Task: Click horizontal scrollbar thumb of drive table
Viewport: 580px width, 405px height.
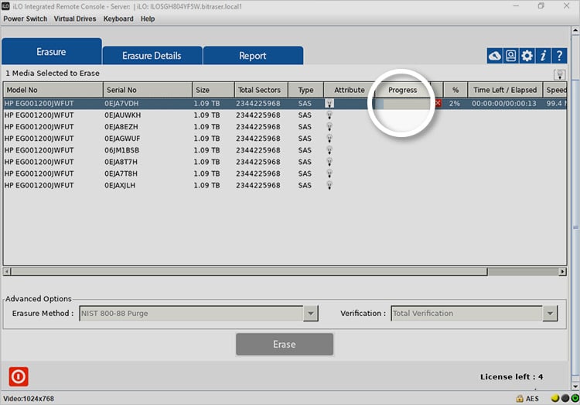Action: [x=249, y=272]
